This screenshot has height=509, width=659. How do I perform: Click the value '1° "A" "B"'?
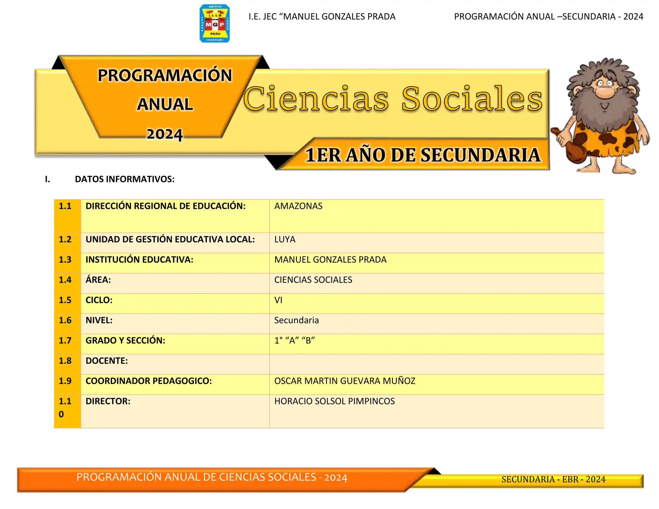point(294,340)
